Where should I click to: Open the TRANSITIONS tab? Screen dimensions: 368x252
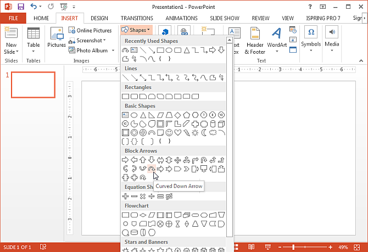137,18
